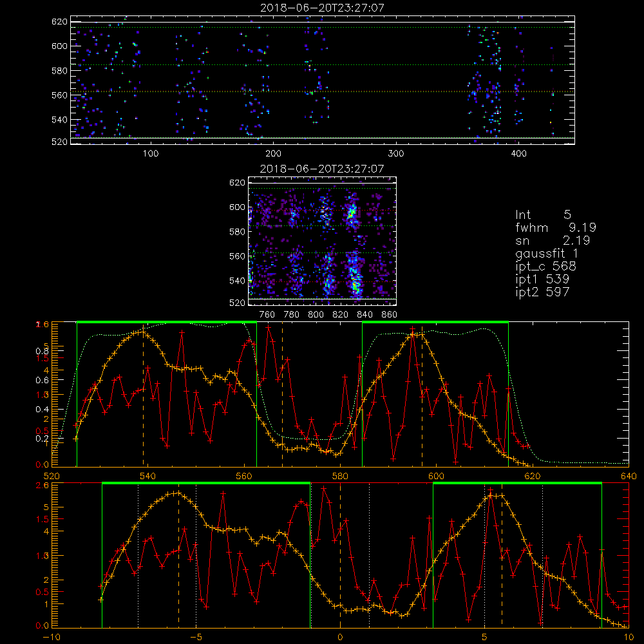The image size is (644, 644).
Task: Select y-axis label 620 of the top plot
Action: pos(59,22)
